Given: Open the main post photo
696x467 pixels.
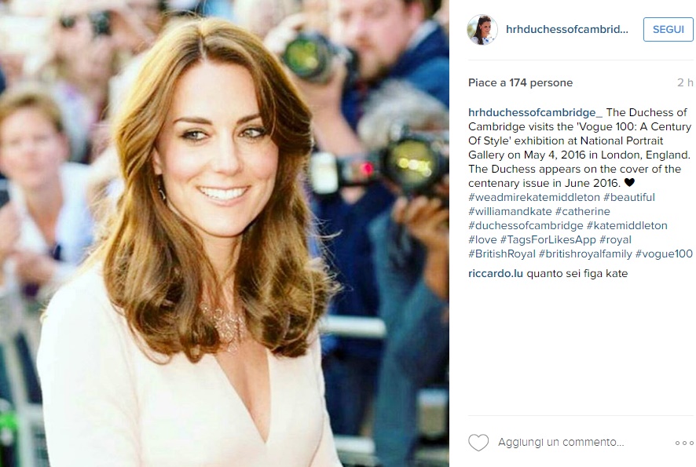Looking at the screenshot, I should 225,233.
